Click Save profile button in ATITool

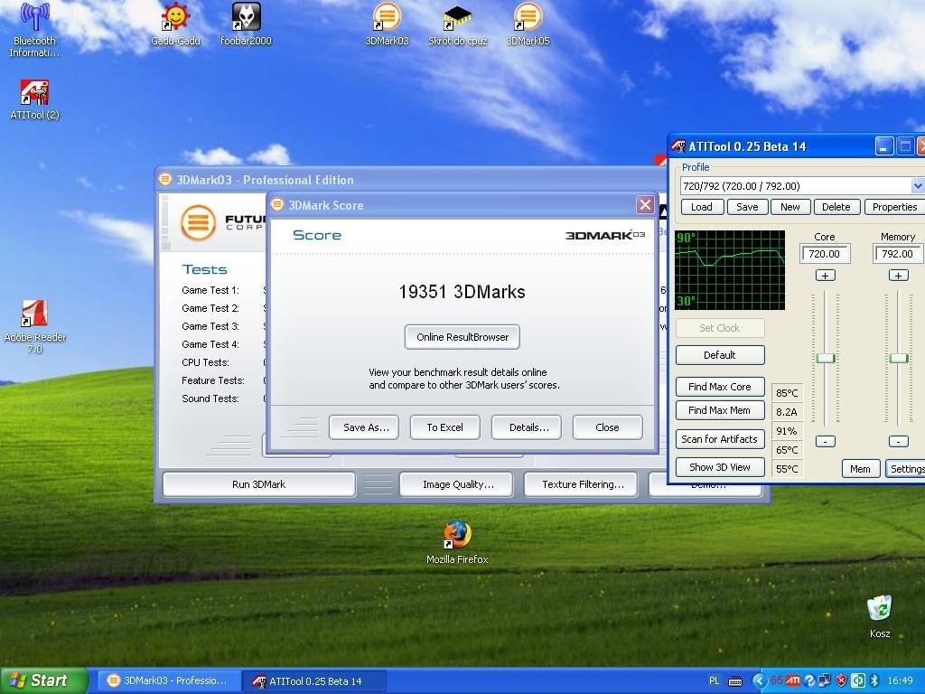click(747, 207)
